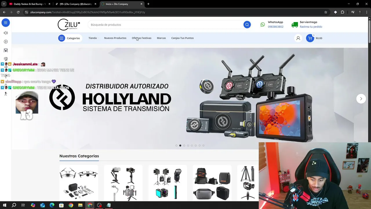Open Chrome media control icon
This screenshot has height=209, width=371.
(353, 12)
